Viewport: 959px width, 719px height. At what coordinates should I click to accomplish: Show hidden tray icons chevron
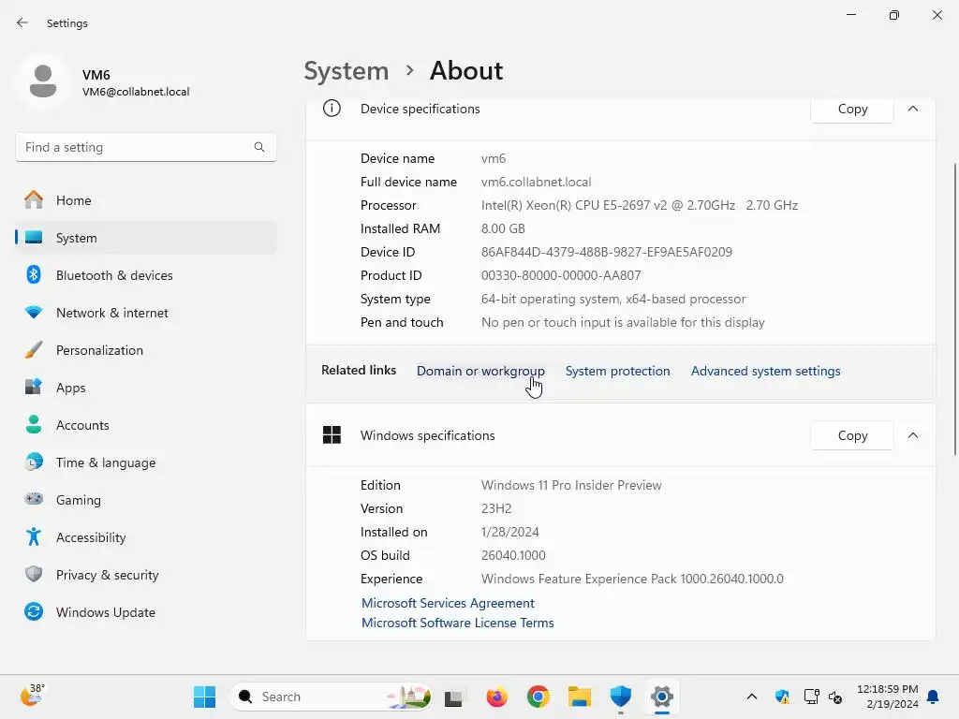(752, 697)
